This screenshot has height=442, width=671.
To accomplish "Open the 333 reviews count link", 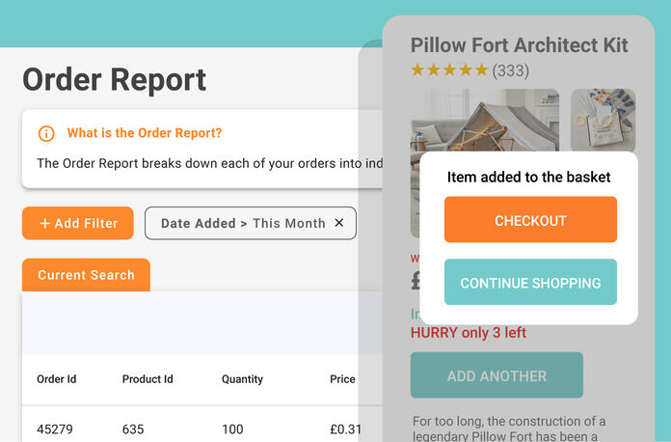I will [x=510, y=70].
